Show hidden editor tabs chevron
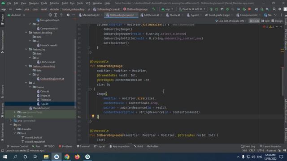 click(275, 15)
